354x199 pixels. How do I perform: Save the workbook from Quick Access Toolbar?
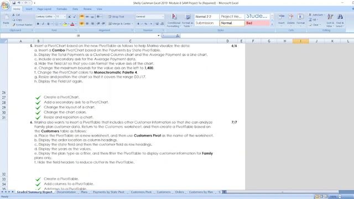[14, 3]
